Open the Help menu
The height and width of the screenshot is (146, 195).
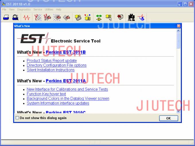[x=58, y=9]
